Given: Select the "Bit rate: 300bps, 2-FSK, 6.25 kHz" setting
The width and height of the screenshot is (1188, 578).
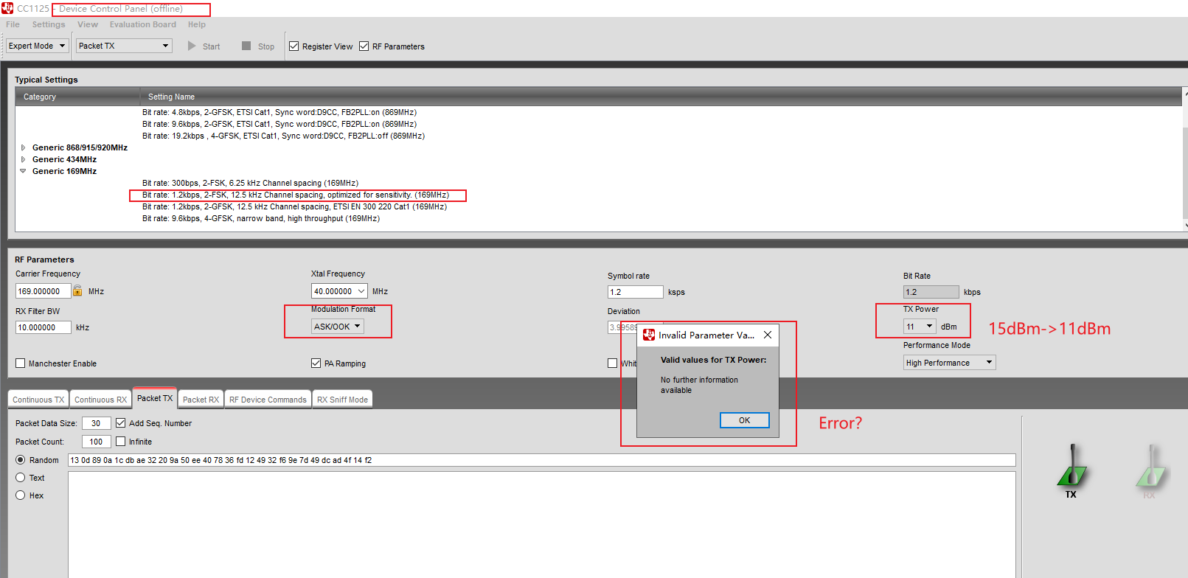Looking at the screenshot, I should pyautogui.click(x=250, y=183).
